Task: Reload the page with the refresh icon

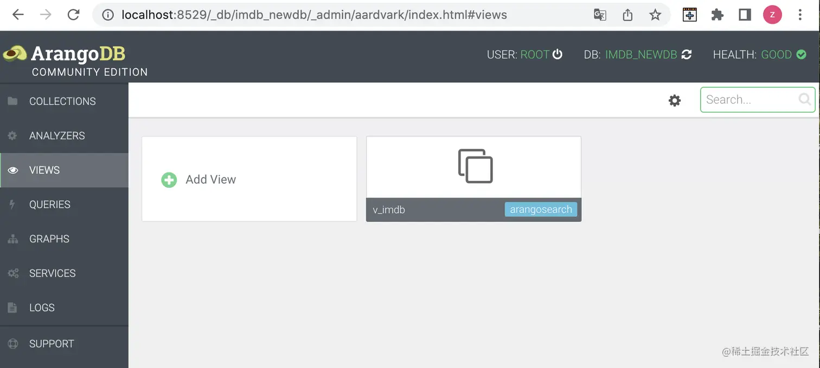Action: (x=73, y=15)
